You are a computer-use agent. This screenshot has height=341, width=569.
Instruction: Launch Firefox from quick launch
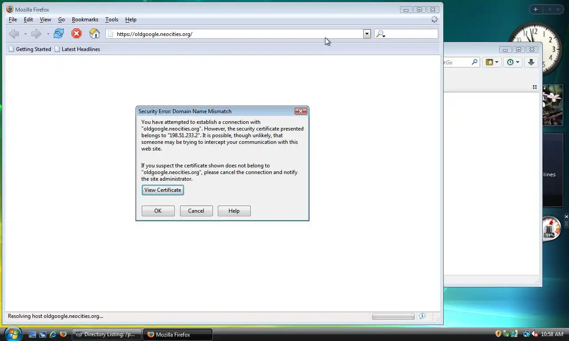(63, 334)
